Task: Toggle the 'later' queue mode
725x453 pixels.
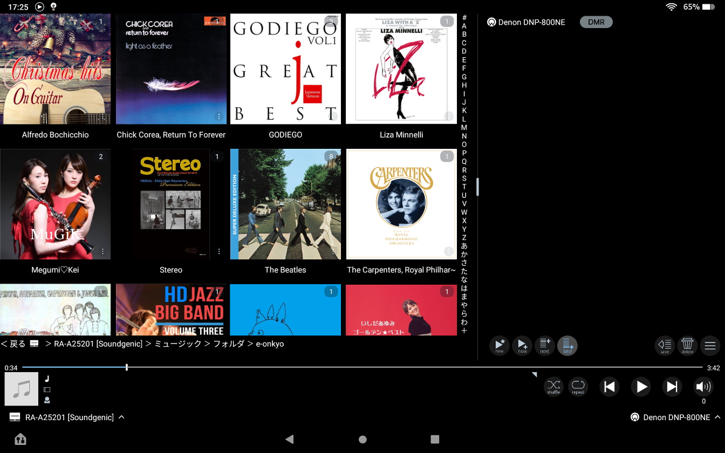Action: tap(567, 346)
